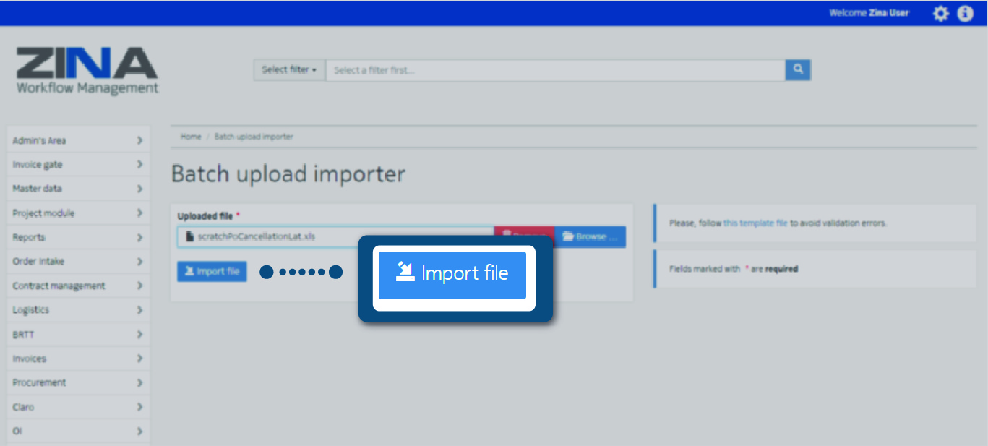Image resolution: width=988 pixels, height=446 pixels.
Task: Expand the Logistics chevron arrow
Action: (x=139, y=310)
